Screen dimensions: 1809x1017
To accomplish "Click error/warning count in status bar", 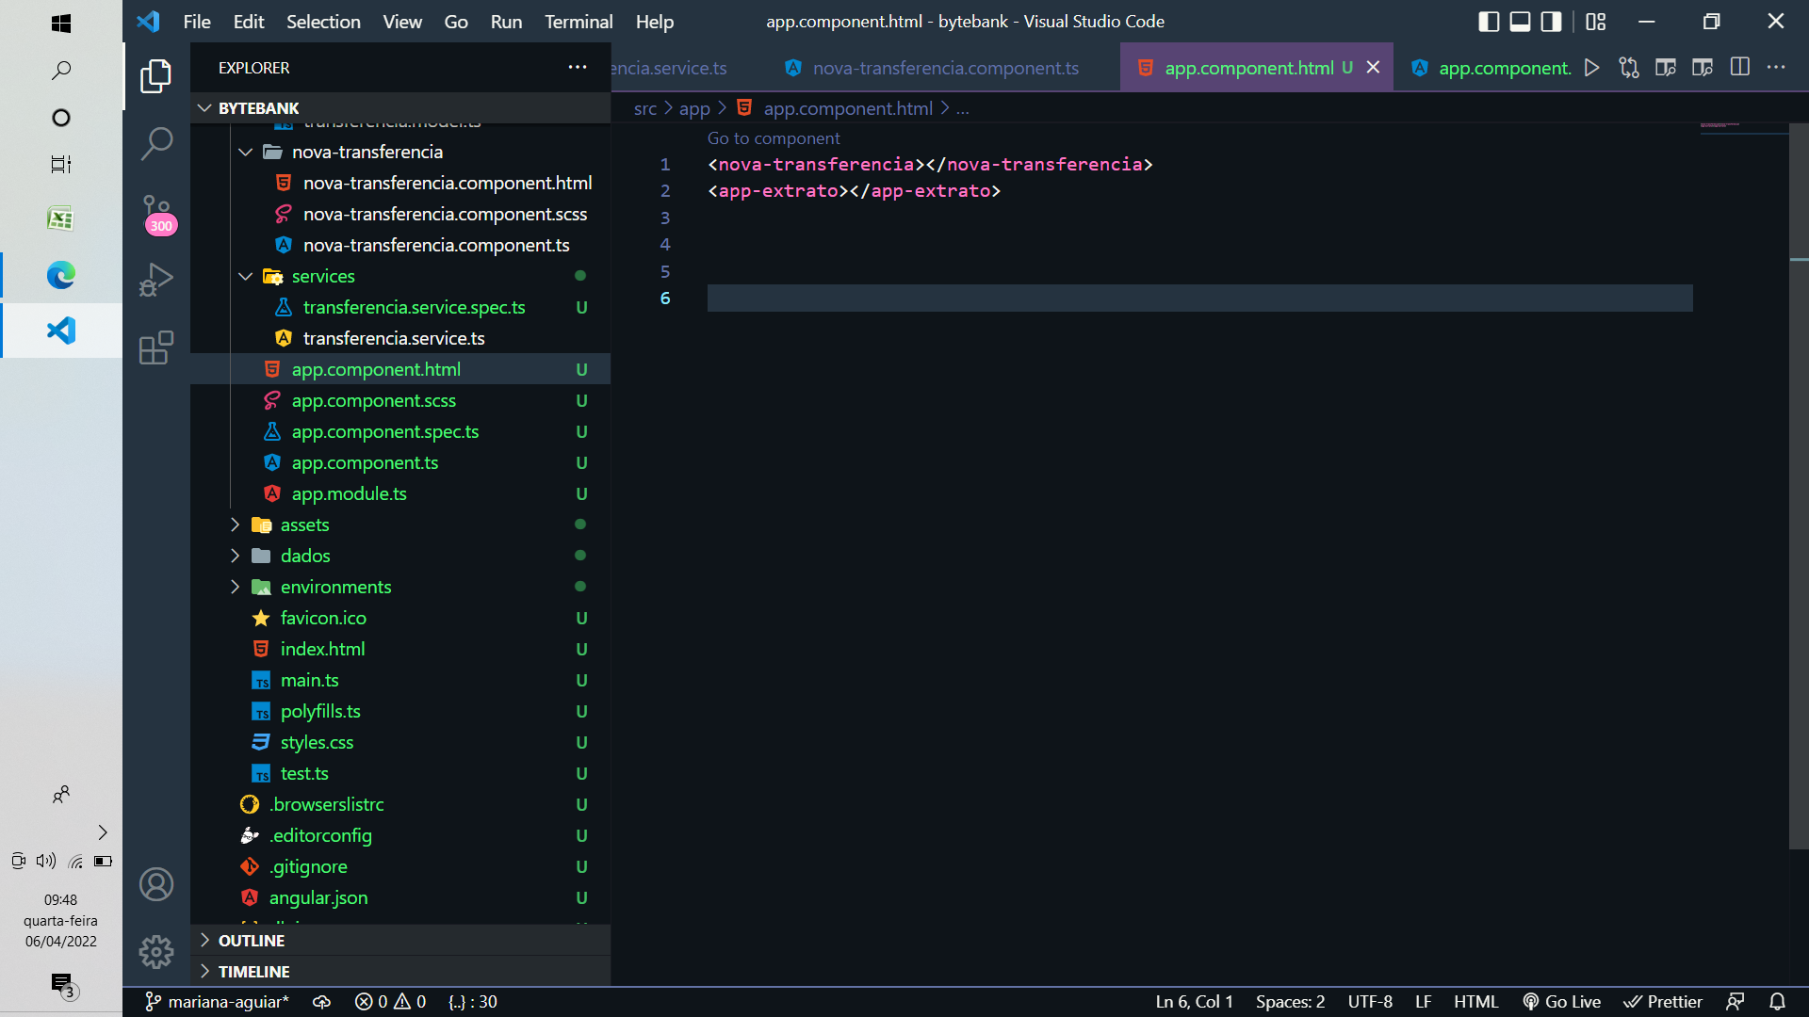I will tap(389, 1002).
